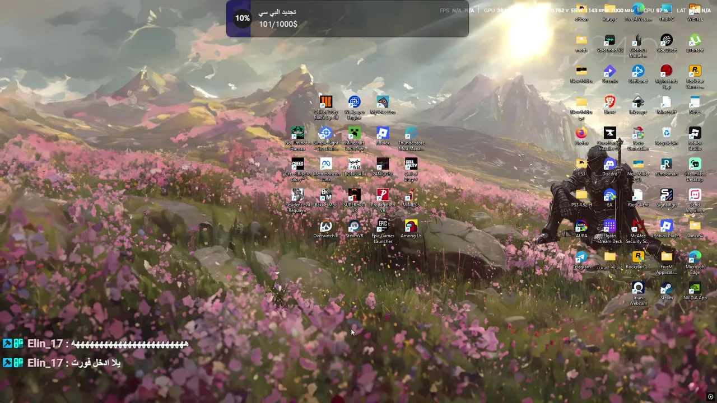Select the mods folder
This screenshot has width=717, height=403.
[581, 40]
